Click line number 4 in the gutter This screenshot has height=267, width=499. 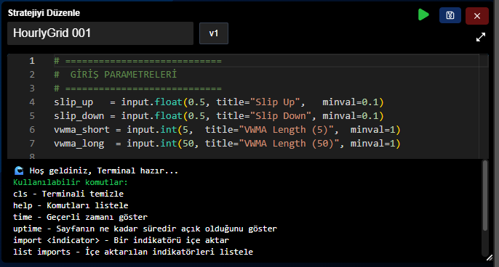pos(32,102)
